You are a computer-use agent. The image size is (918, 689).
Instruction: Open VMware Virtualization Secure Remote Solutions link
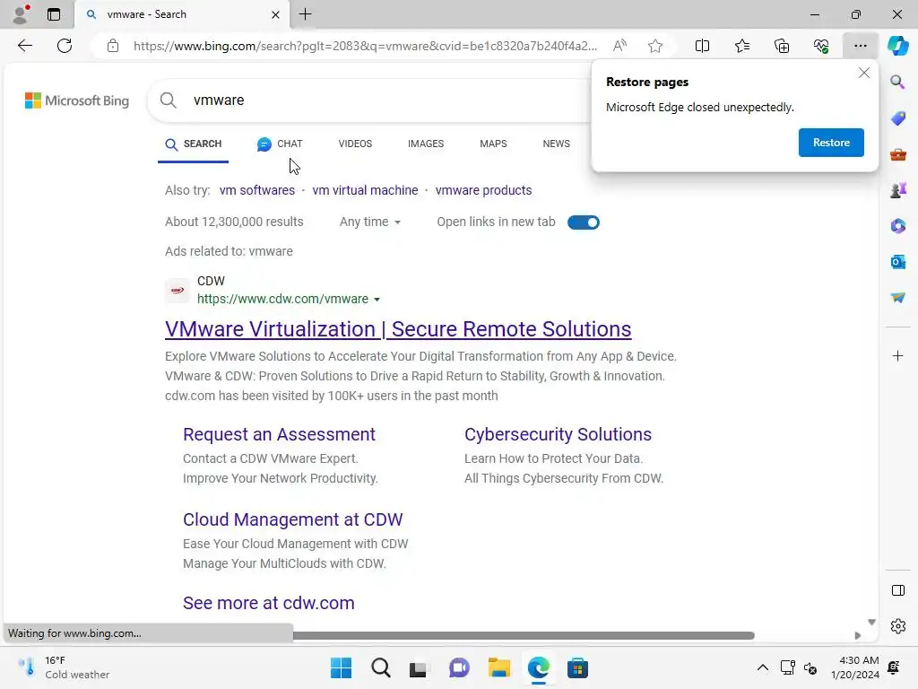[x=398, y=328]
